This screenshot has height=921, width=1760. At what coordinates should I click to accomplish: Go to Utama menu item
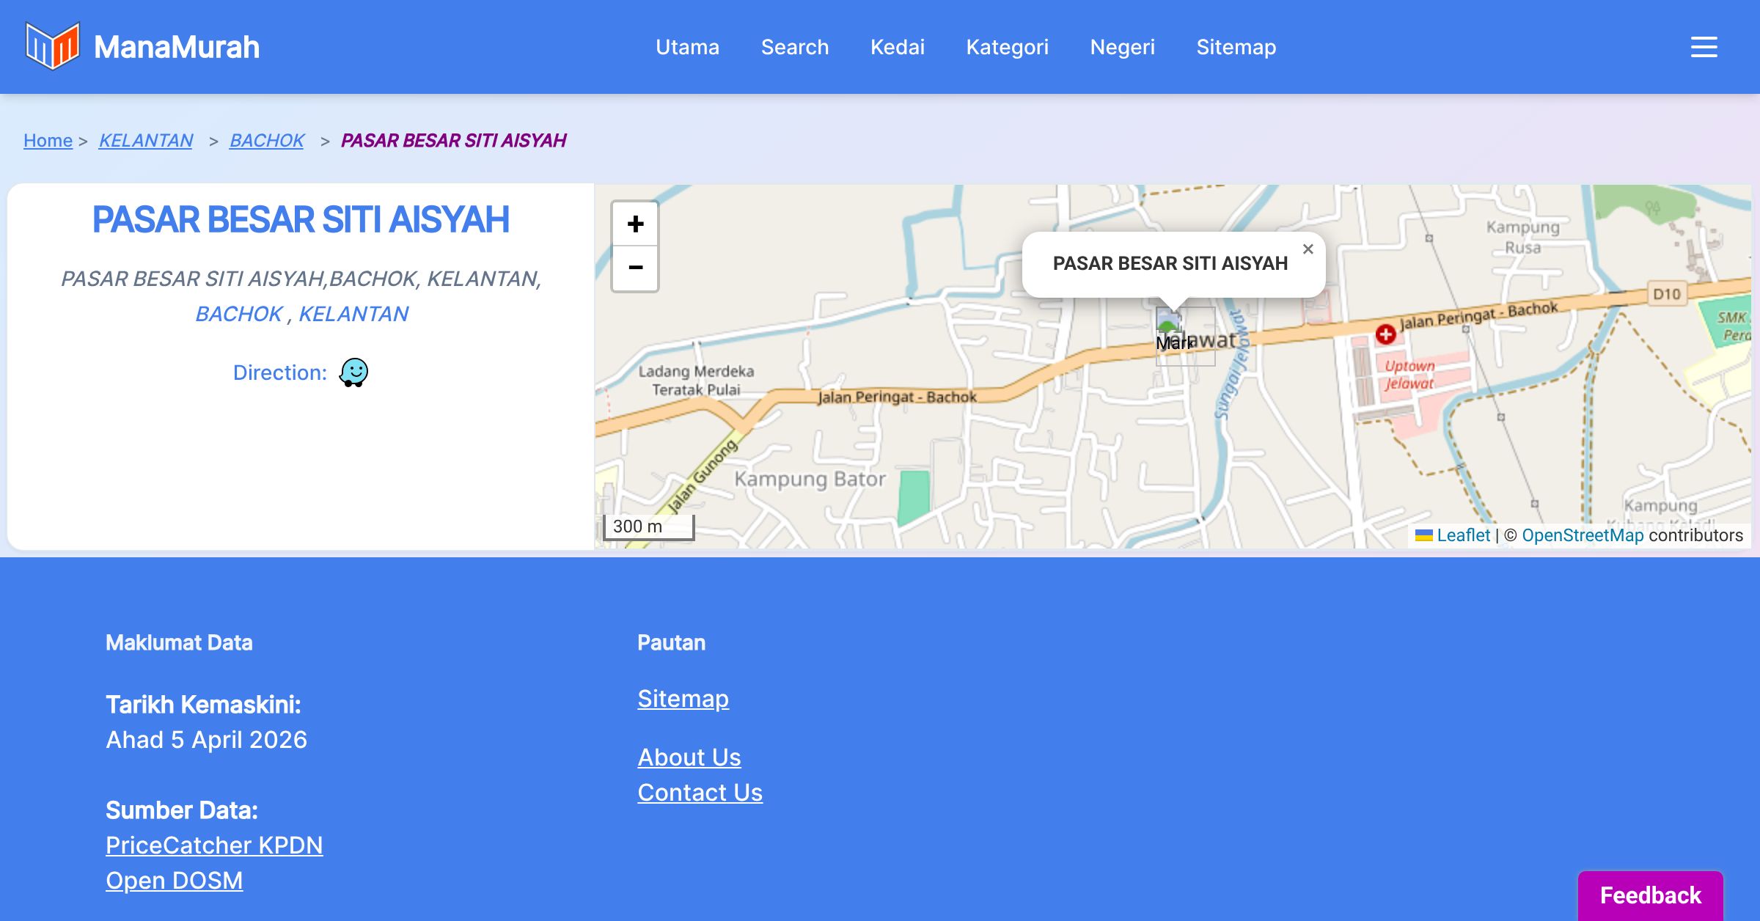tap(687, 47)
